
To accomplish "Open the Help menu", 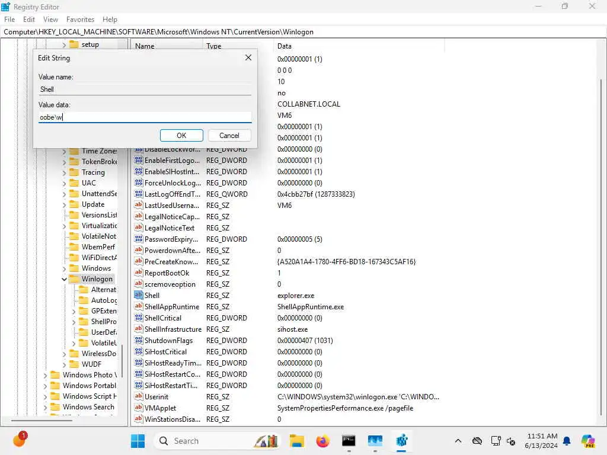I will click(110, 20).
